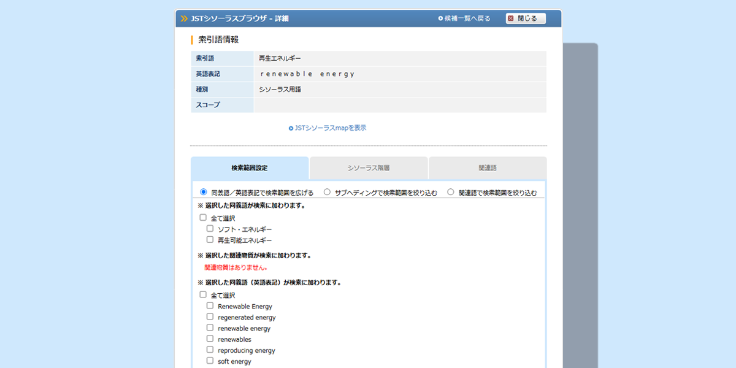Check 全て選択 under 同義語 section
736x368 pixels.
(203, 217)
